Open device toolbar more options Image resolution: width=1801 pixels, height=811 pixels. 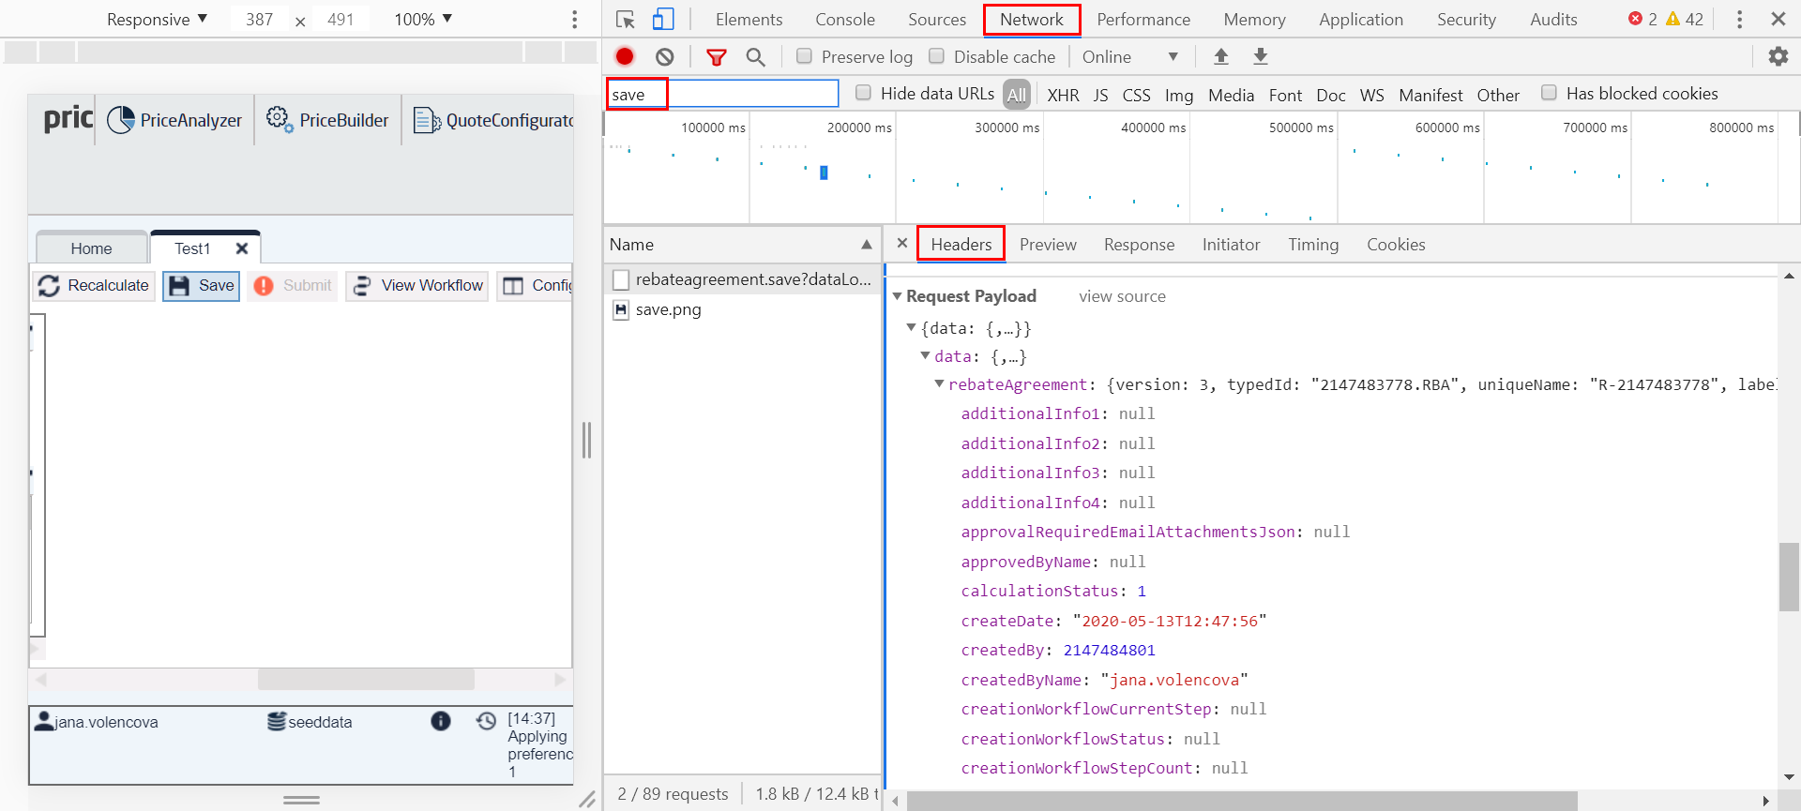[x=575, y=20]
